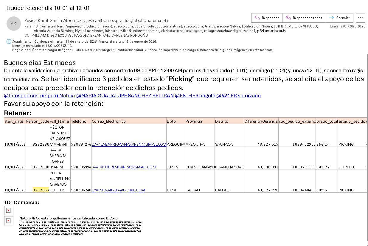Click the follow-up info icon

[9, 42]
